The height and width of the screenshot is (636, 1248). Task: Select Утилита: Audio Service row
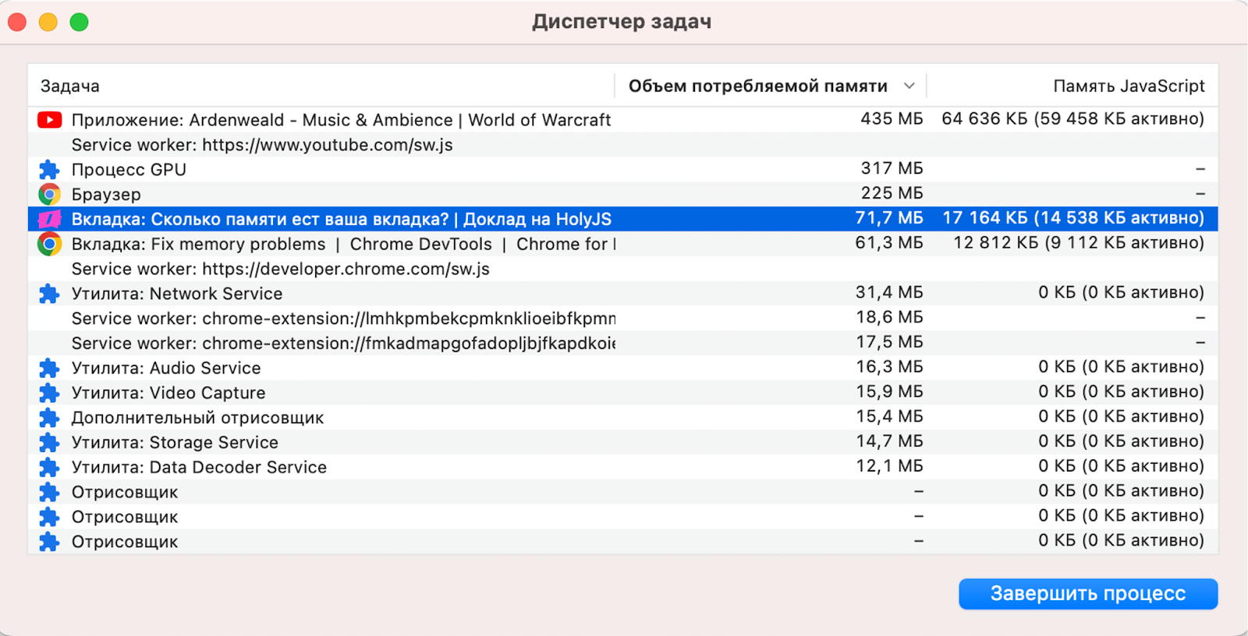[622, 368]
